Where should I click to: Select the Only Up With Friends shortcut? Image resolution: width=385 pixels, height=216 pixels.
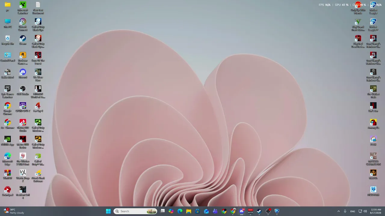(358, 8)
